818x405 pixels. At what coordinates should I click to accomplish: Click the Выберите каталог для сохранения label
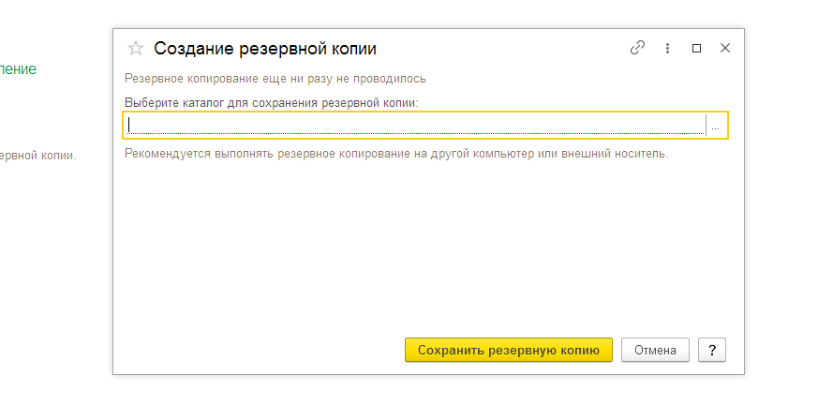[271, 101]
